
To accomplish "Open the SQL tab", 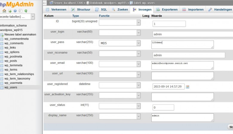I will [101, 10].
